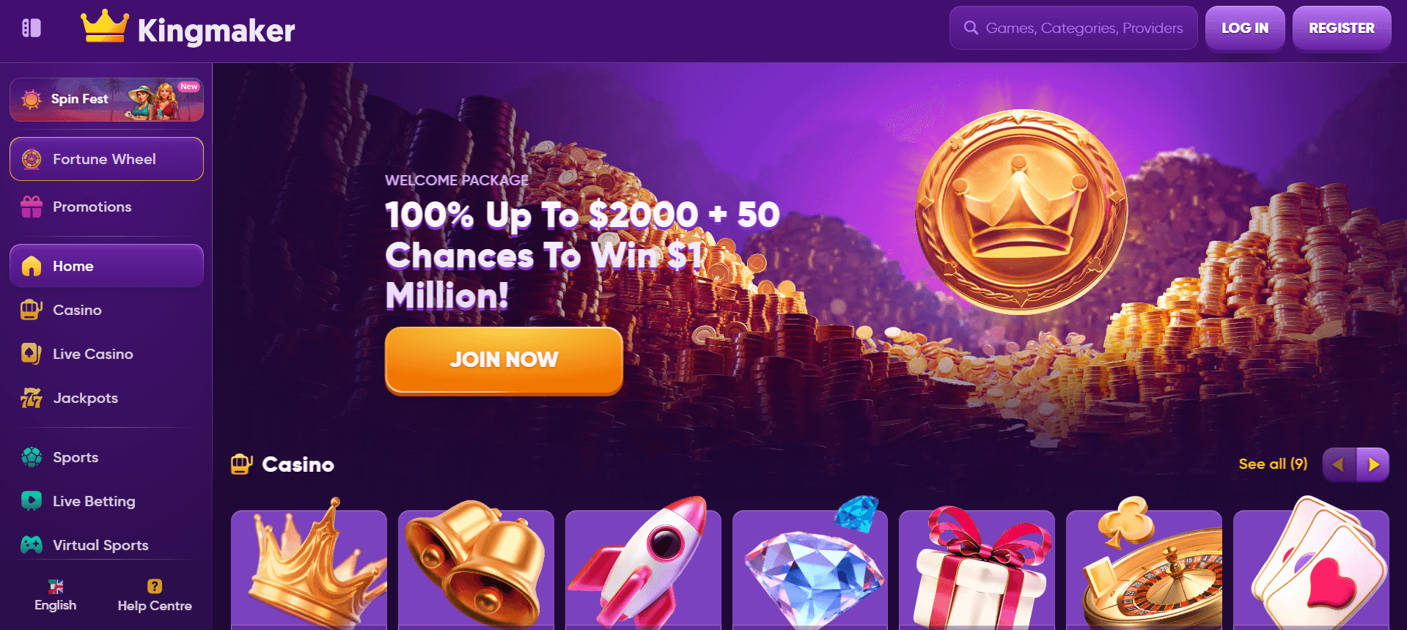Click the LOG IN button
1407x630 pixels.
[1245, 28]
